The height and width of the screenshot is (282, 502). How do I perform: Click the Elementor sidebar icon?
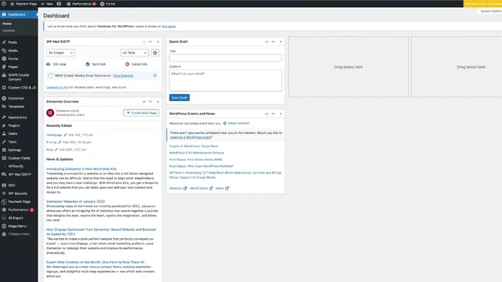click(x=4, y=99)
